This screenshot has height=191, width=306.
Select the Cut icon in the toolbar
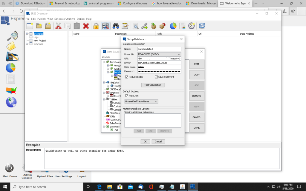tap(59, 26)
